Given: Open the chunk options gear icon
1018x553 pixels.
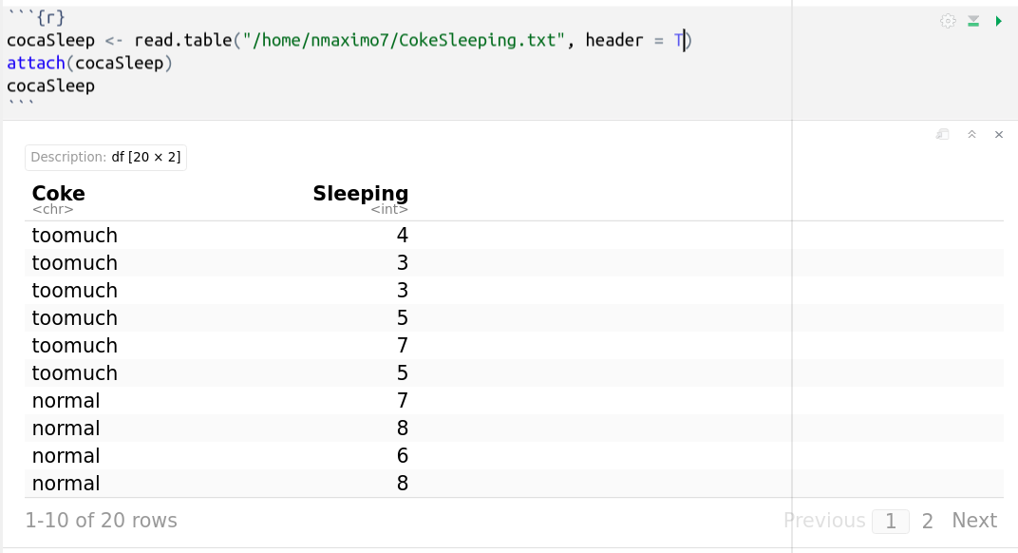Looking at the screenshot, I should [x=948, y=20].
